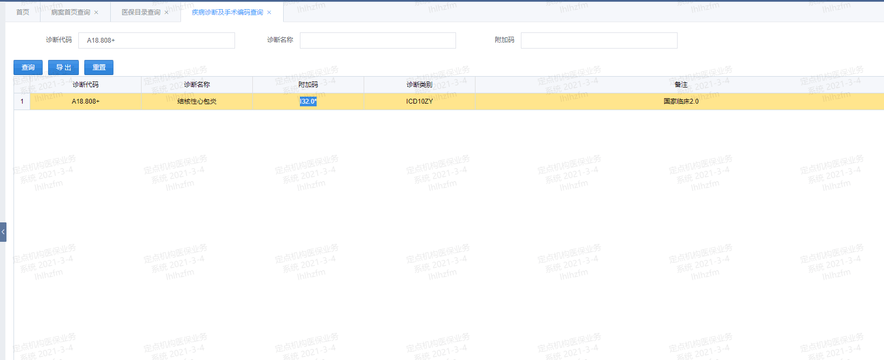Focus the 附加码 input field
Screen dimensions: 884x360
pyautogui.click(x=599, y=40)
